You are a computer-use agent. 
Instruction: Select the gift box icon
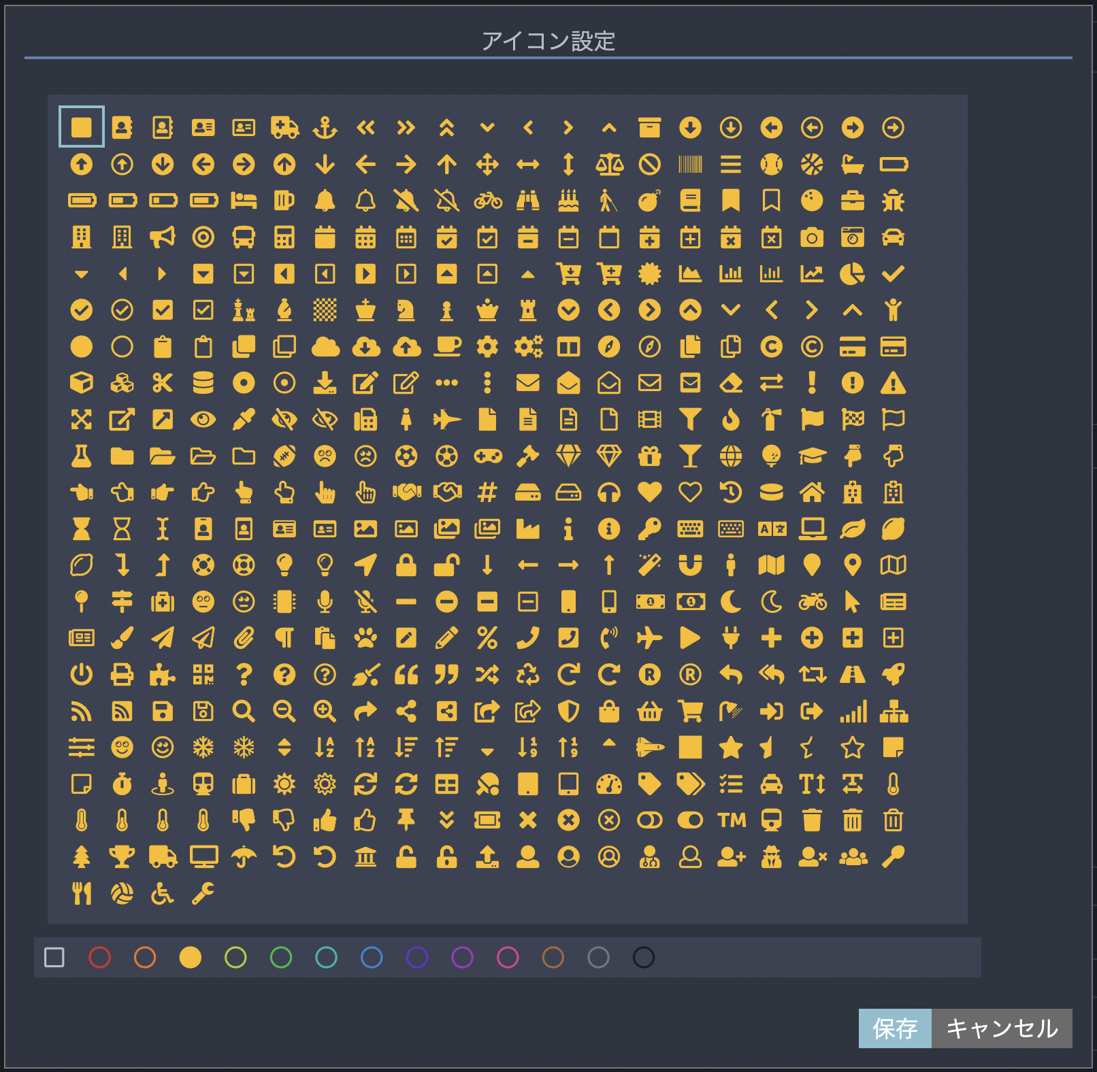tap(650, 456)
